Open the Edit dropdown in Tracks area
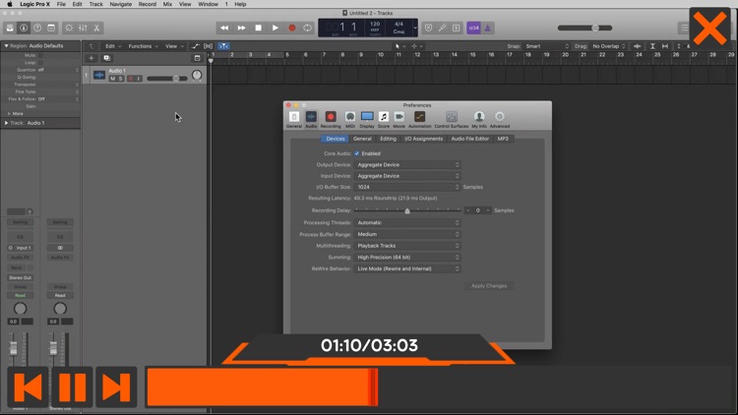The width and height of the screenshot is (738, 415). tap(113, 46)
